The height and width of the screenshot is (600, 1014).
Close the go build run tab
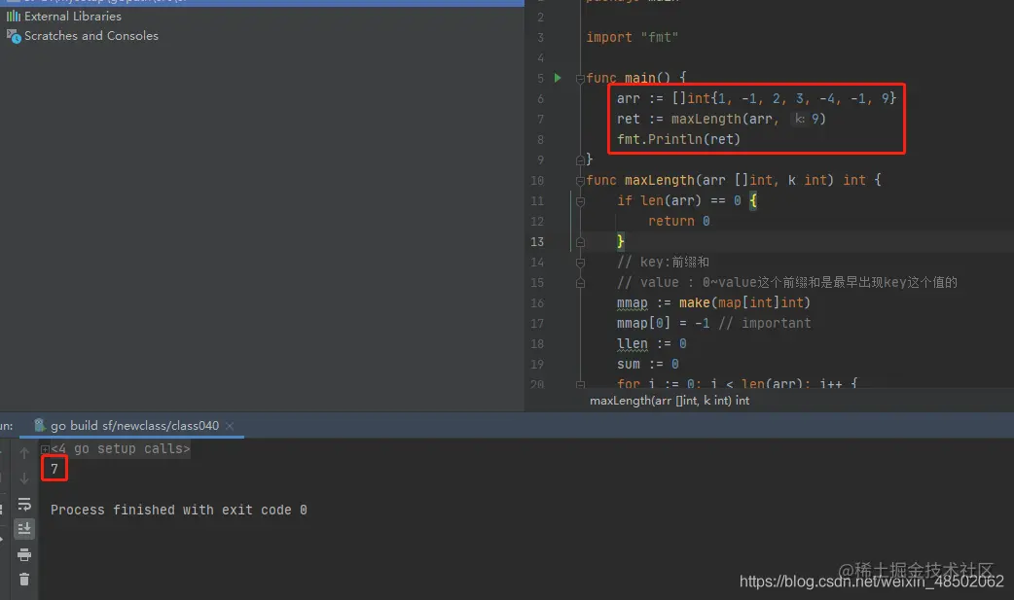(x=230, y=425)
